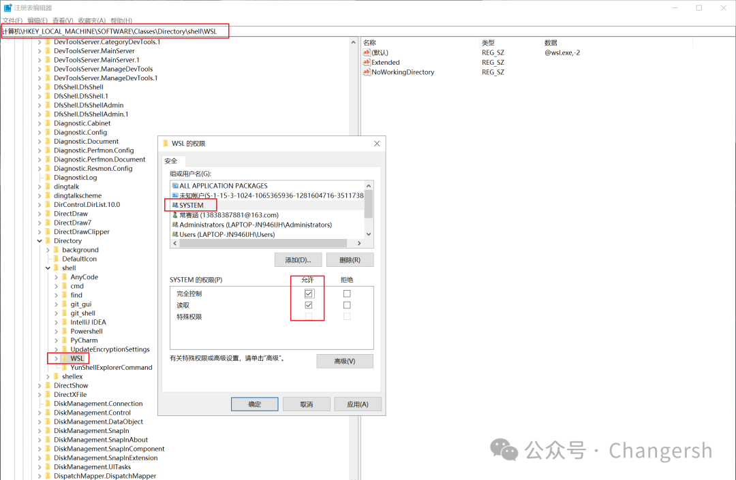Select the PyCharm folder icon in tree
This screenshot has width=736, height=480.
(64, 340)
